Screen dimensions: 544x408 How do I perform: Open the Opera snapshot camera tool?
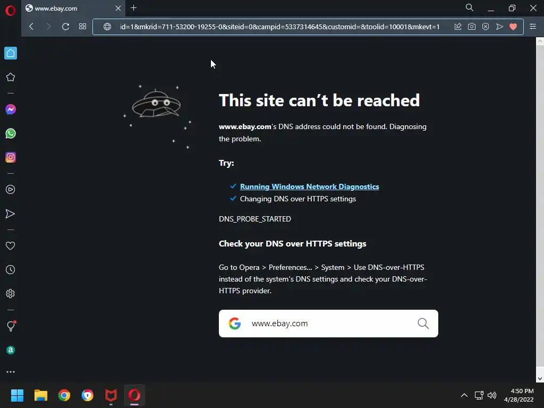tap(472, 27)
